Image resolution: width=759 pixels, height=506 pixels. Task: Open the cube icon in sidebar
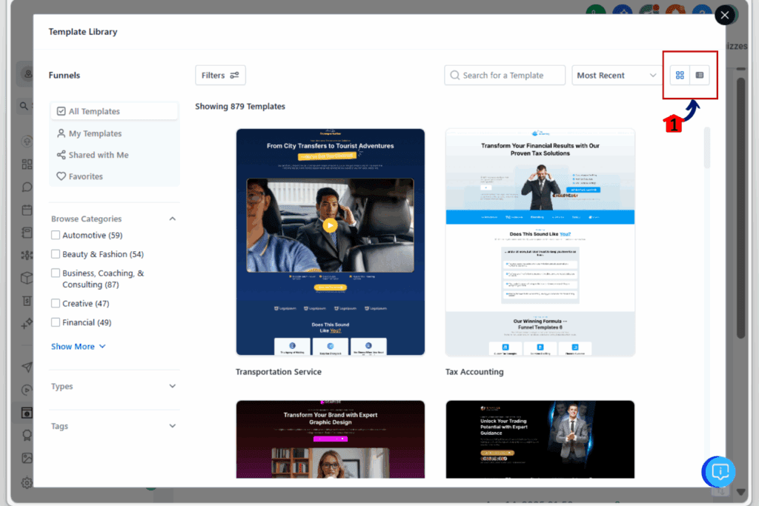coord(27,278)
